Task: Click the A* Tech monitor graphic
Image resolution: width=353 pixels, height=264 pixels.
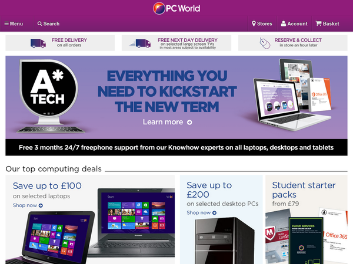Action: (x=49, y=96)
